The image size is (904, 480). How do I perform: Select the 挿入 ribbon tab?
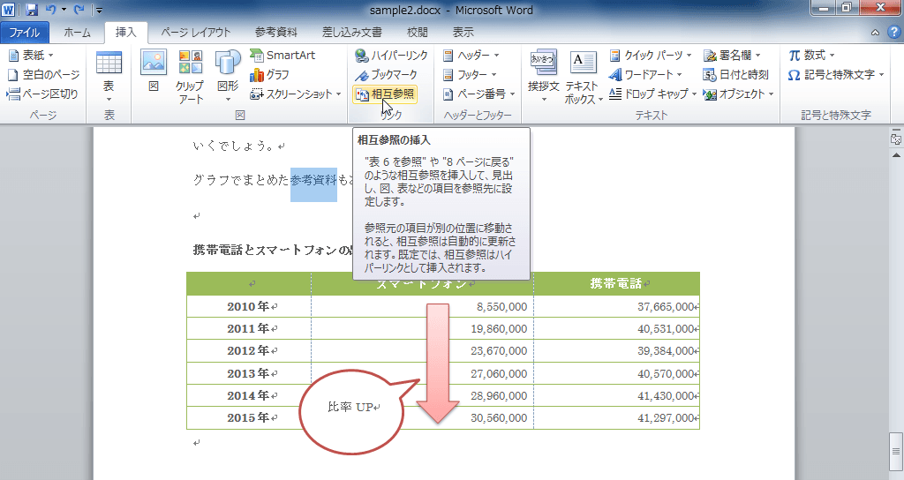pos(125,33)
